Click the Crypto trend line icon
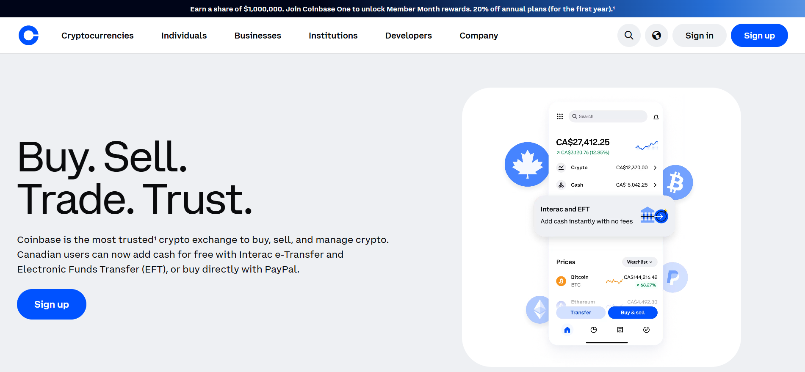Viewport: 805px width, 372px height. 561,168
